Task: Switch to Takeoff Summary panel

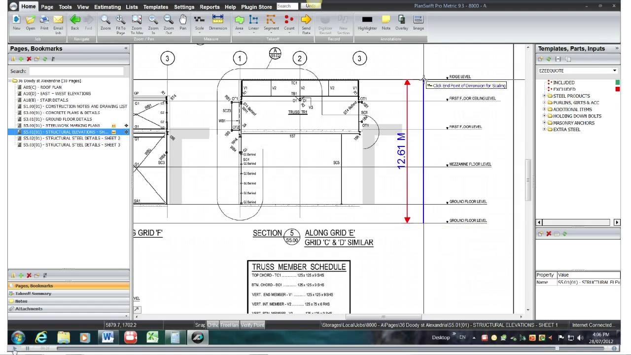Action: click(x=69, y=293)
